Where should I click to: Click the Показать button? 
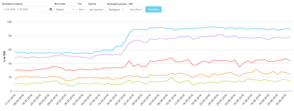(x=153, y=9)
